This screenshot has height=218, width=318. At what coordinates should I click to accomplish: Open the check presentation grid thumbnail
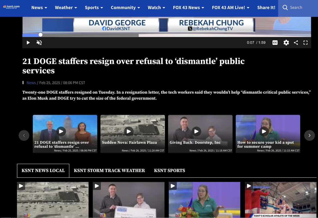click(128, 200)
